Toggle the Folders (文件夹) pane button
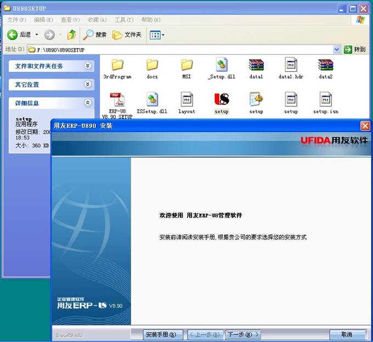 click(127, 35)
